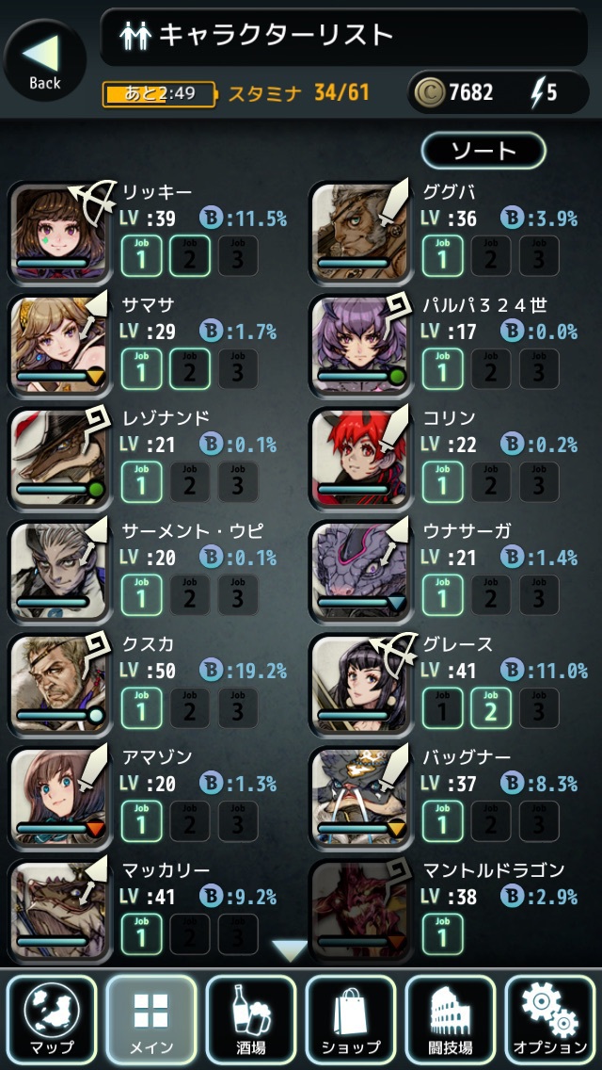Tap the stamina timer progress bar
Screen dimensions: 602x1070
click(x=159, y=93)
